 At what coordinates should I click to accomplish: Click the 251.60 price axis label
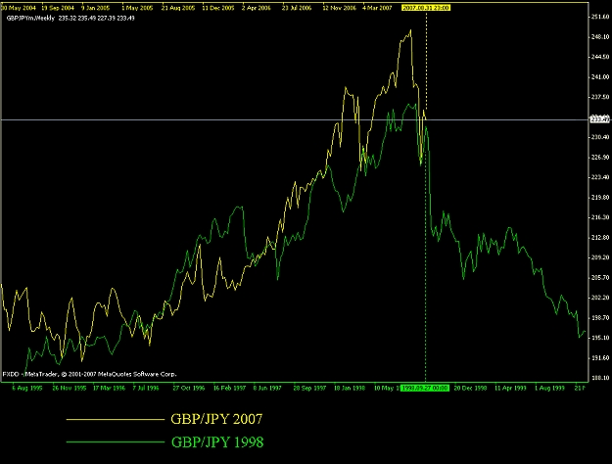[600, 17]
